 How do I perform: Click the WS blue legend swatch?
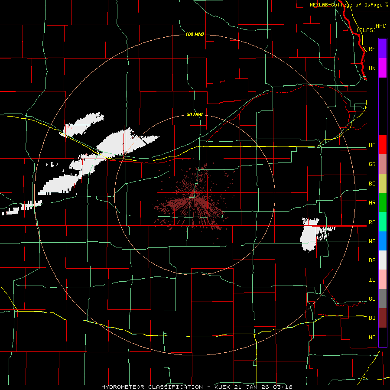click(383, 241)
